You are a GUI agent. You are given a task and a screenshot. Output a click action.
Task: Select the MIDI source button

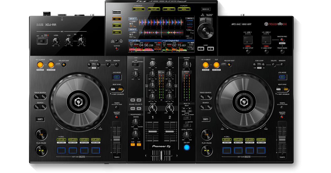[x=117, y=19]
